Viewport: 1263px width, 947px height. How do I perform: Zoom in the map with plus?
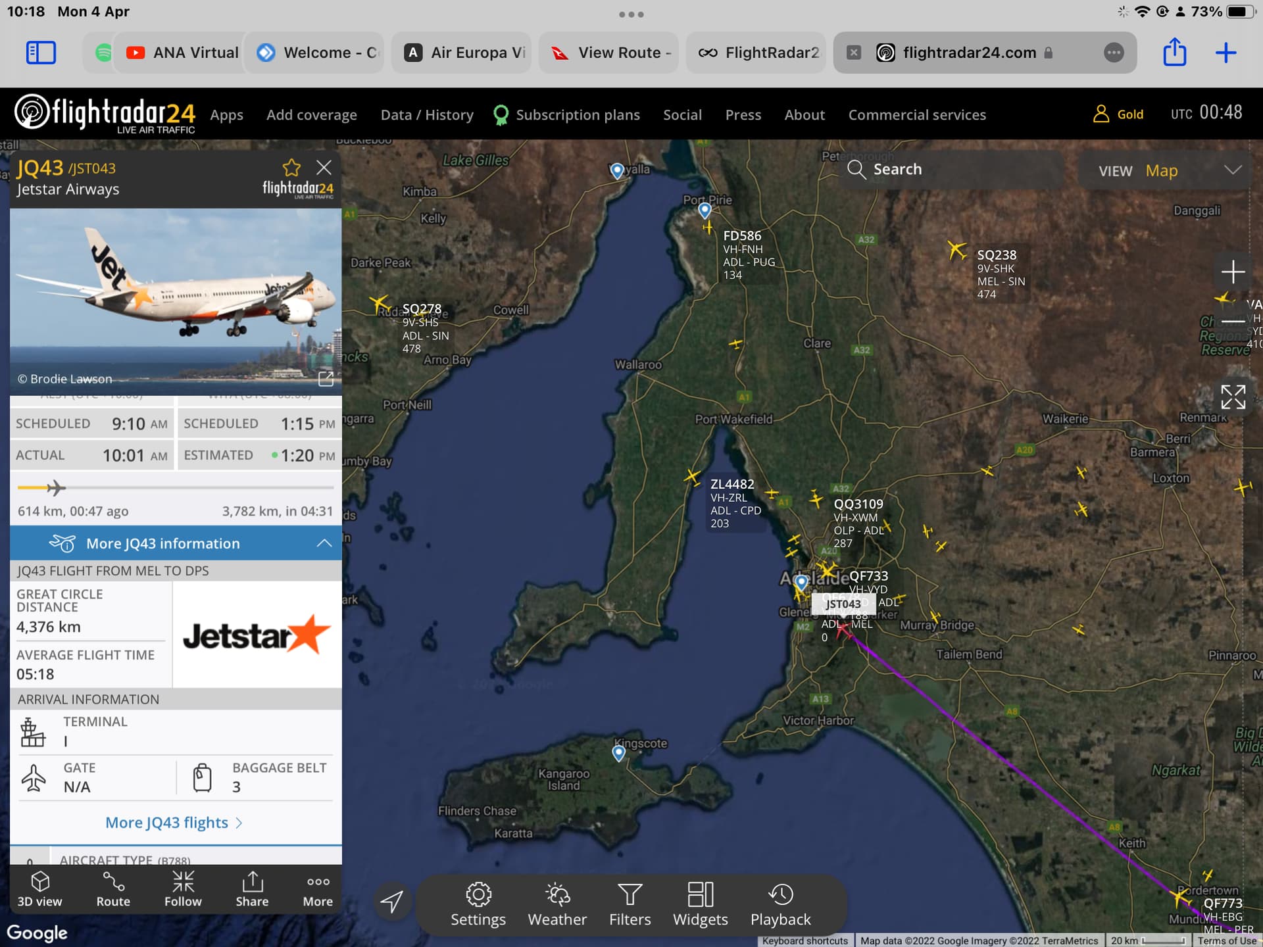[1233, 272]
